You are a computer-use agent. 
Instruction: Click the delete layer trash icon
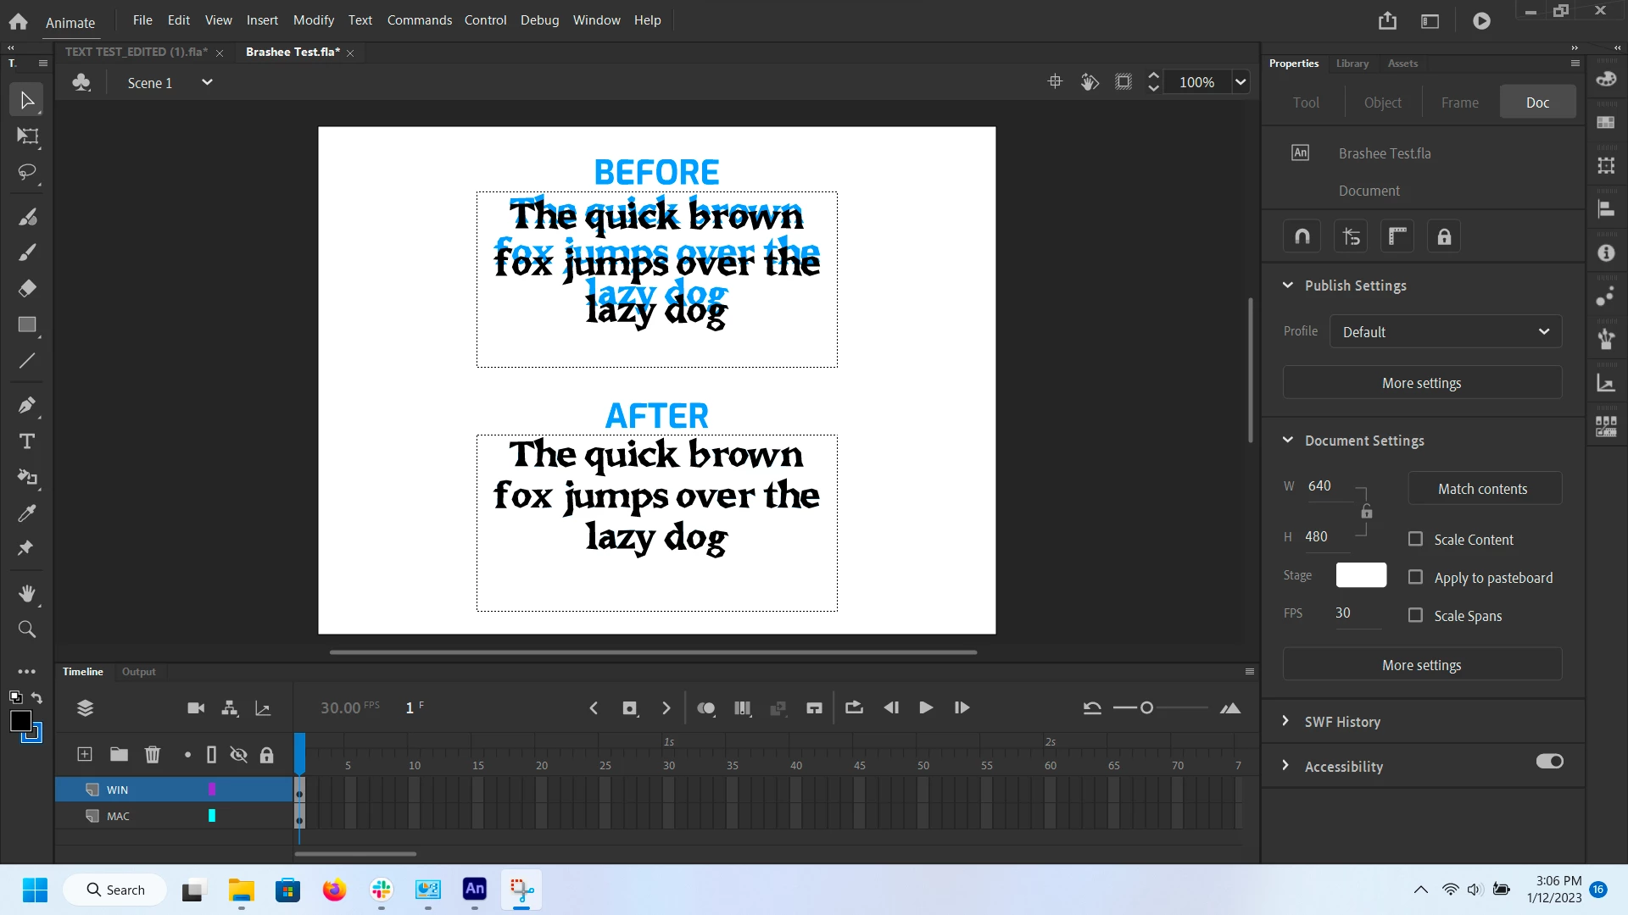click(153, 754)
